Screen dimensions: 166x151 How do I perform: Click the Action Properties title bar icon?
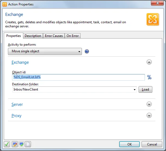[5, 4]
